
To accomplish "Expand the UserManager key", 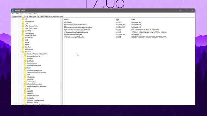I will (21, 33).
